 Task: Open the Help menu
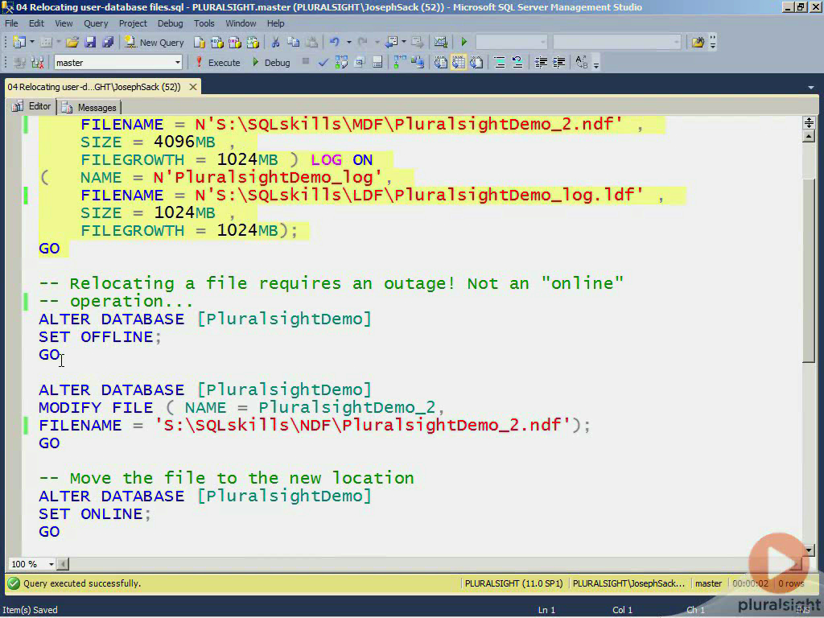275,23
